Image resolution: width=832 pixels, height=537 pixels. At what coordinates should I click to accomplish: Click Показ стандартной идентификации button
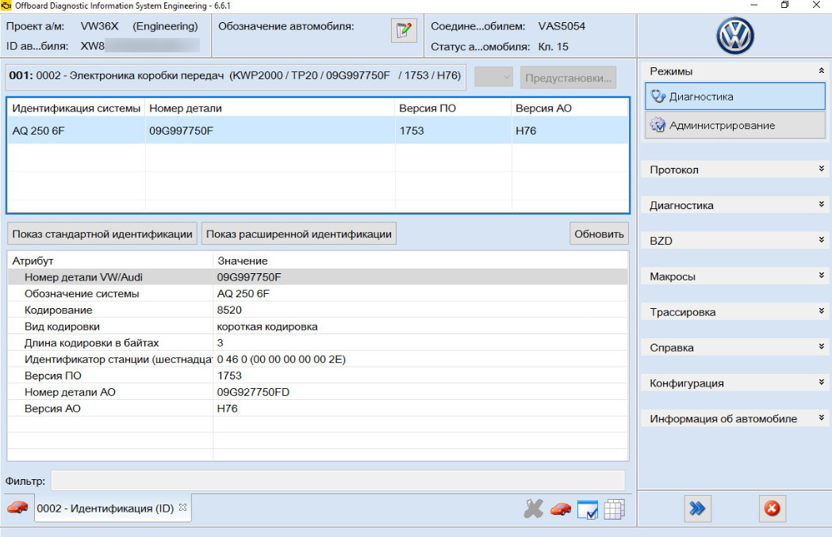[102, 234]
